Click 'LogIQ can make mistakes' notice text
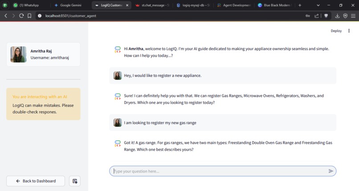 point(43,109)
